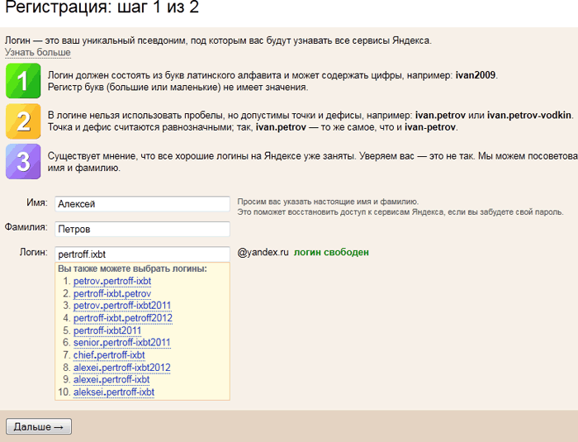578x442 pixels.
Task: Select login petrov.pertroff-ixbt2011
Action: click(x=122, y=306)
